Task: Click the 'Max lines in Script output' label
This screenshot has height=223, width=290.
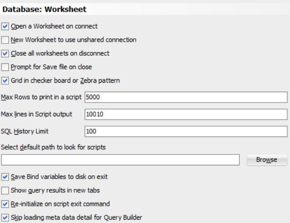Action: [x=36, y=114]
